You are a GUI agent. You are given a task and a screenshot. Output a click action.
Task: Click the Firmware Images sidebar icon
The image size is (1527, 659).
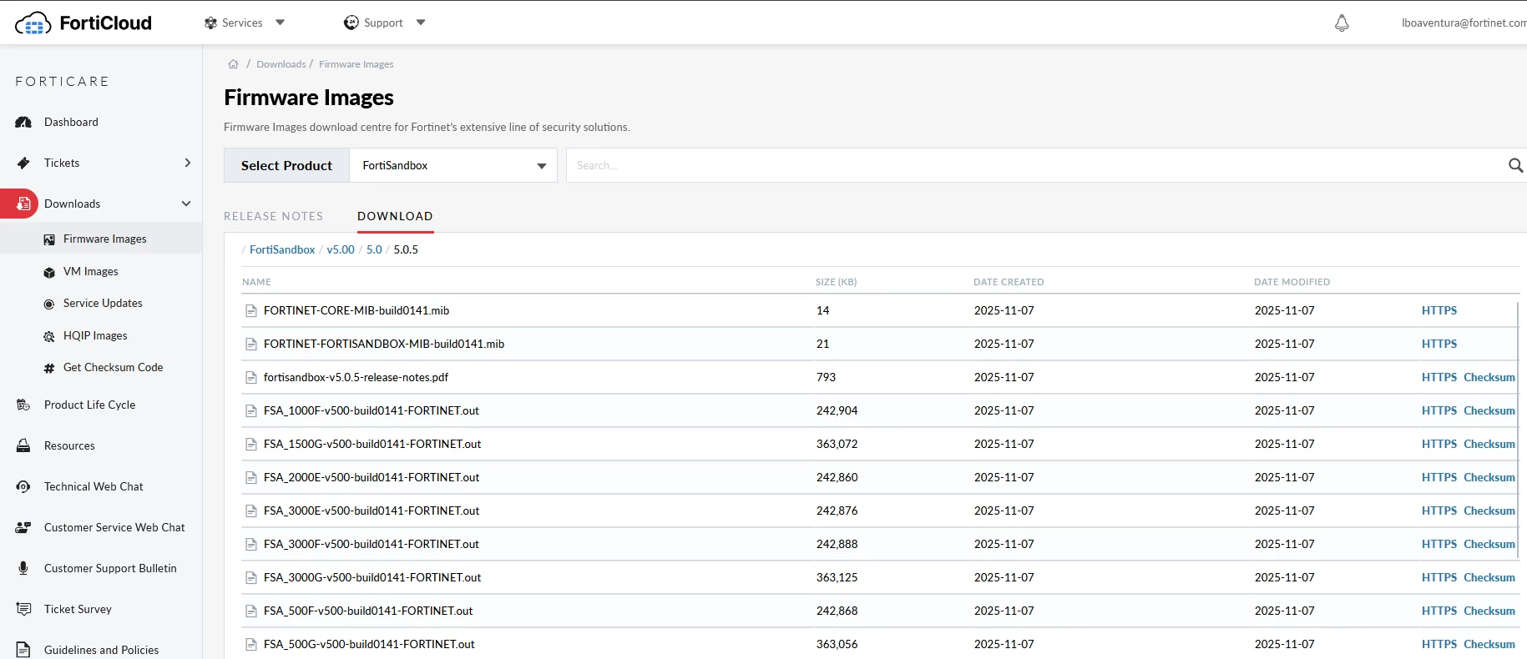[49, 239]
